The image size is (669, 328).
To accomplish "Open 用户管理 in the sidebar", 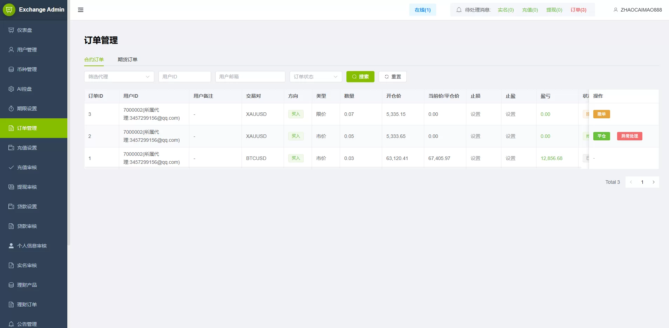I will click(x=27, y=50).
